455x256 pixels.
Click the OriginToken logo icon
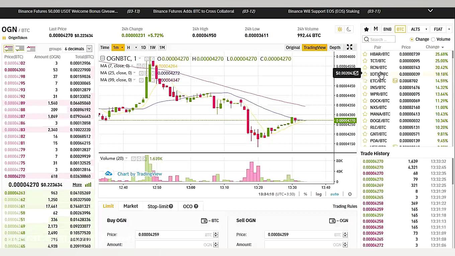(4, 38)
